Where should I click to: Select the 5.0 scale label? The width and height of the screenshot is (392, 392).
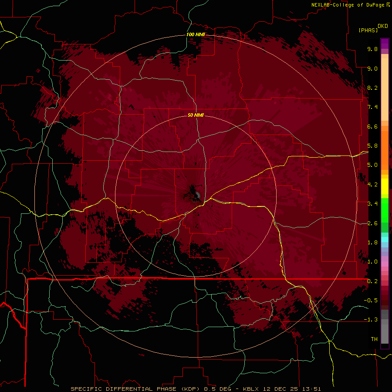[372, 165]
